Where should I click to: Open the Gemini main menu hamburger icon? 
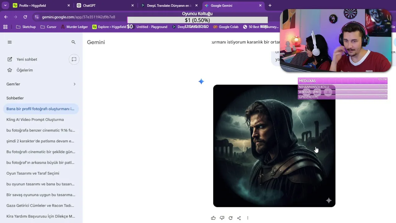coord(10,42)
